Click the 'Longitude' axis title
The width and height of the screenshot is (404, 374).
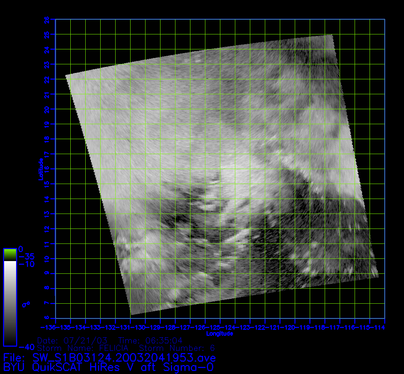(220, 333)
